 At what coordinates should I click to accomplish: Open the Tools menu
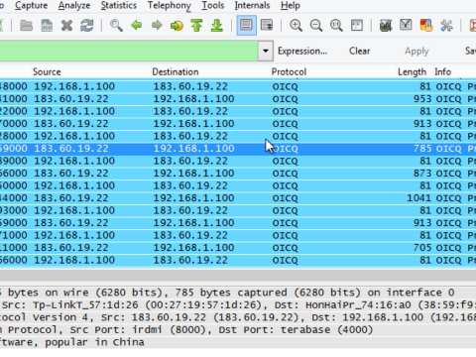pyautogui.click(x=213, y=6)
